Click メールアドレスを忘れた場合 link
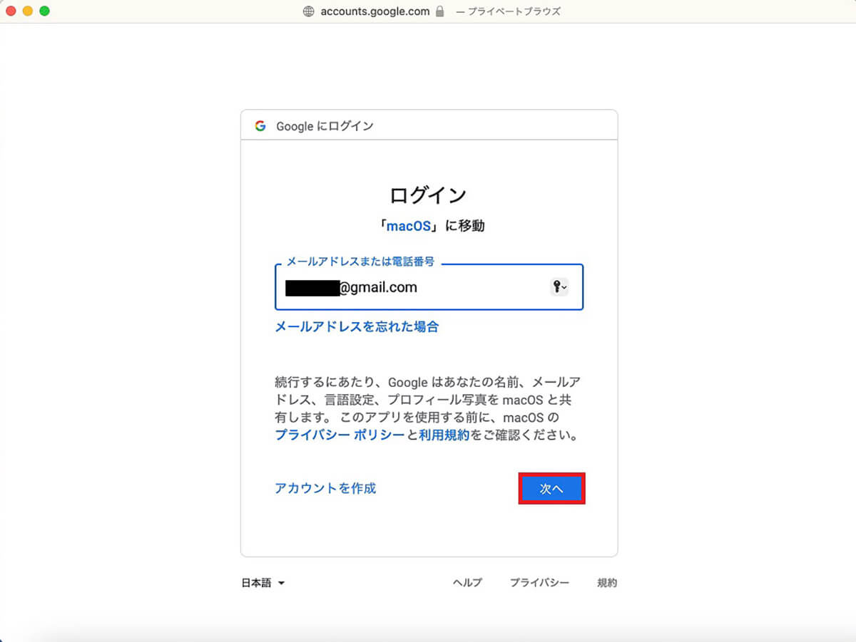This screenshot has width=856, height=642. click(357, 327)
